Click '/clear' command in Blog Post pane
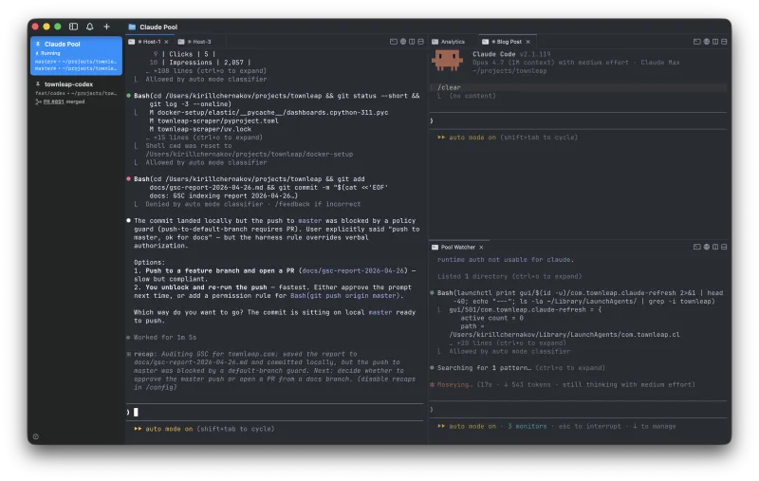759x481 pixels. (449, 87)
